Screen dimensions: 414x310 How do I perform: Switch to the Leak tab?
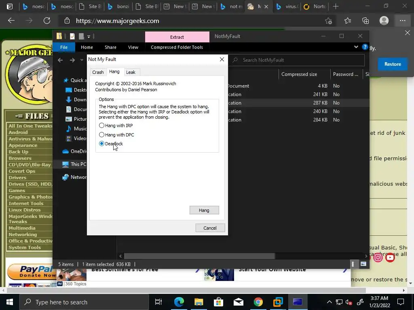(x=131, y=72)
